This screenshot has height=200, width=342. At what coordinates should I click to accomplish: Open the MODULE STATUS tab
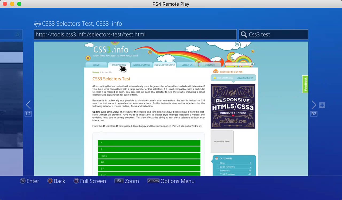click(x=142, y=65)
